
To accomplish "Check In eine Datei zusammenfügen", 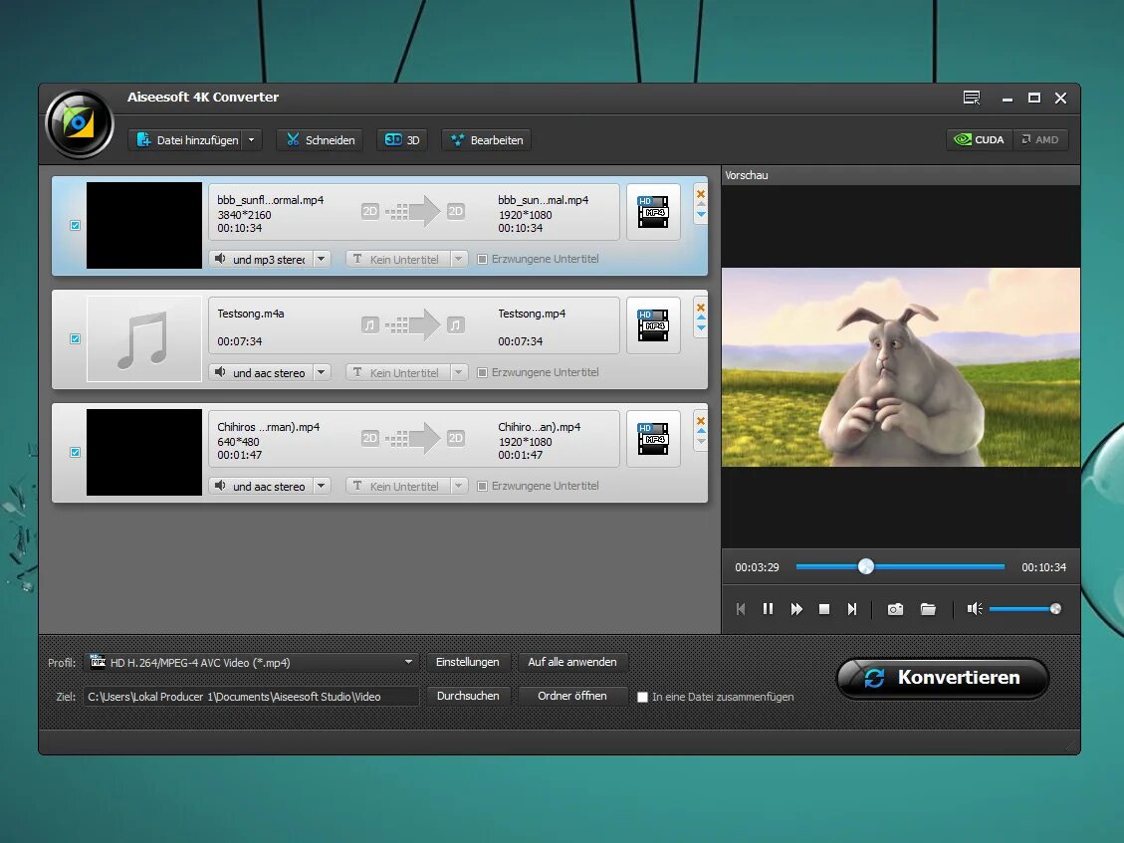I will click(x=642, y=697).
